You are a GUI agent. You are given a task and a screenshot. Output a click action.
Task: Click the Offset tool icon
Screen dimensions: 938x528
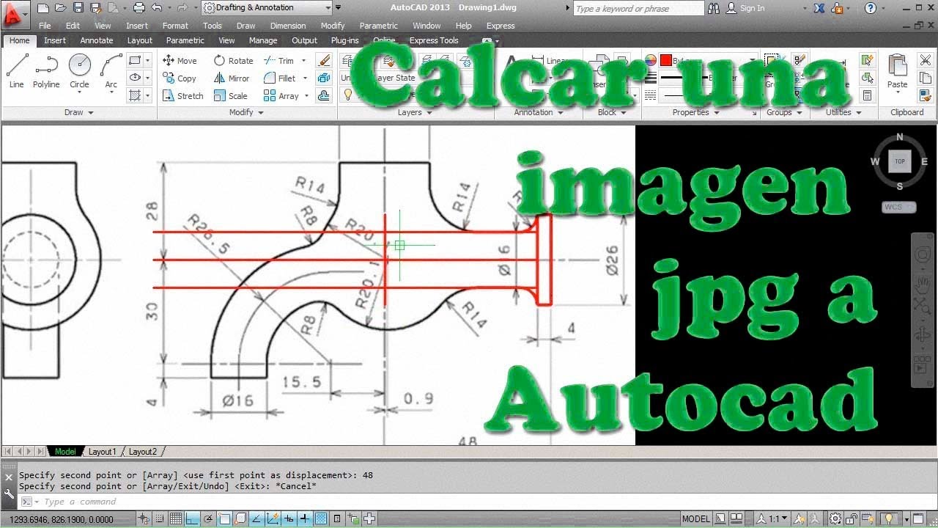coord(324,96)
